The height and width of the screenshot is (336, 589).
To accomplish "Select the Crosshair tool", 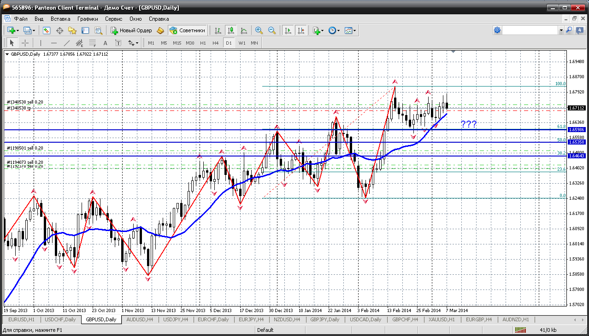I will click(25, 43).
